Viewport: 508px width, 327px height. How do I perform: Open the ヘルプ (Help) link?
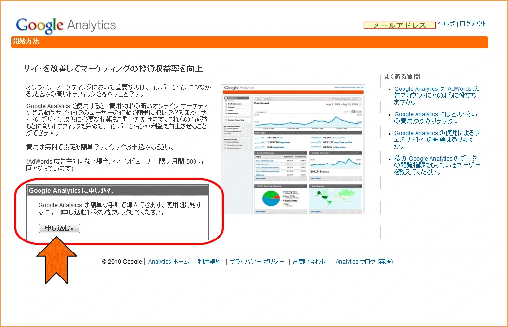click(x=446, y=24)
